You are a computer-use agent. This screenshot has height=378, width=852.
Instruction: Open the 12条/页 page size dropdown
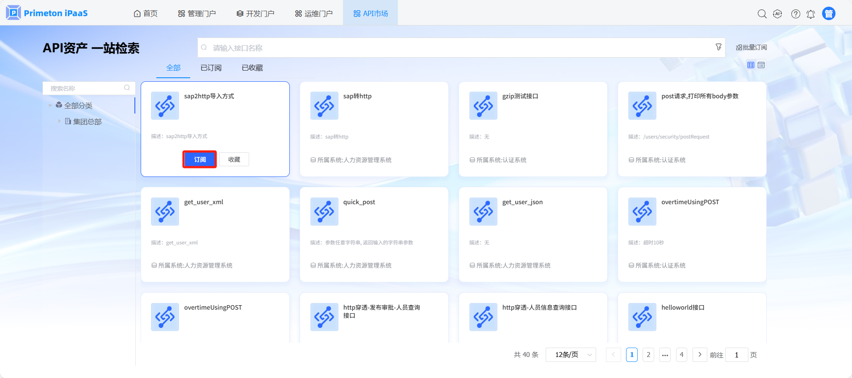571,355
